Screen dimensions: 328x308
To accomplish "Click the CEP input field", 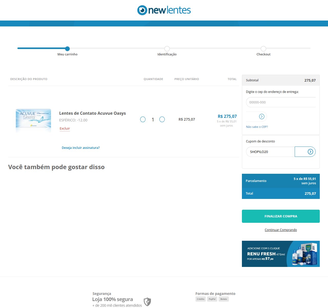I will pyautogui.click(x=281, y=102).
